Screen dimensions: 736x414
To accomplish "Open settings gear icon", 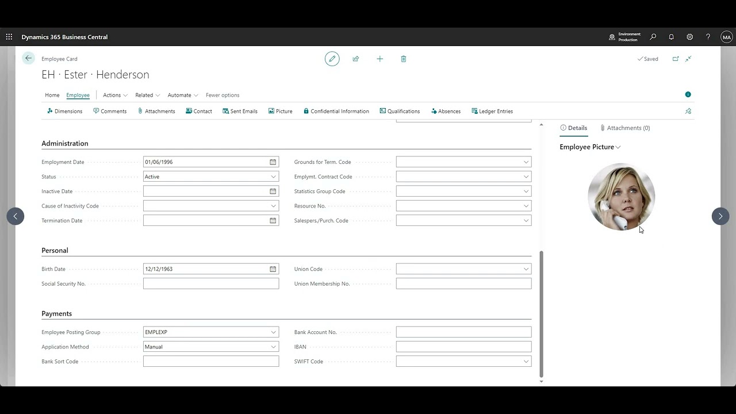I will coord(689,37).
